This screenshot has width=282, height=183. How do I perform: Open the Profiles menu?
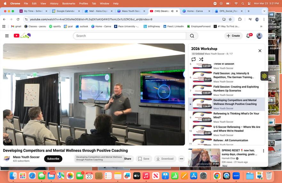83,4
